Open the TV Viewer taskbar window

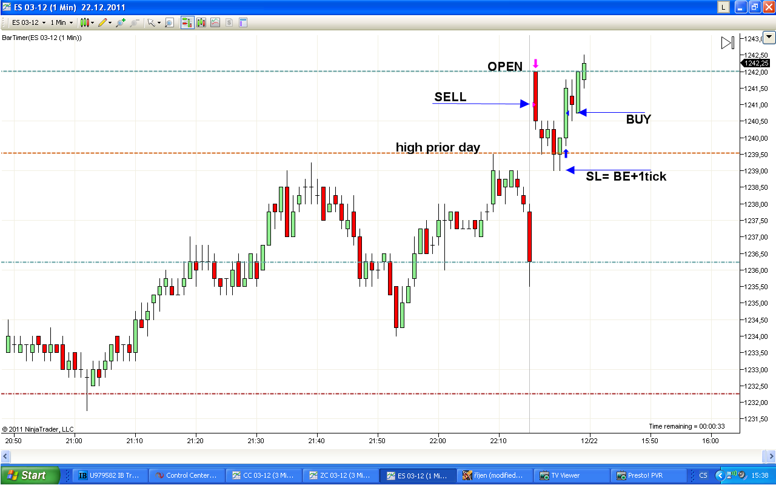click(x=571, y=476)
